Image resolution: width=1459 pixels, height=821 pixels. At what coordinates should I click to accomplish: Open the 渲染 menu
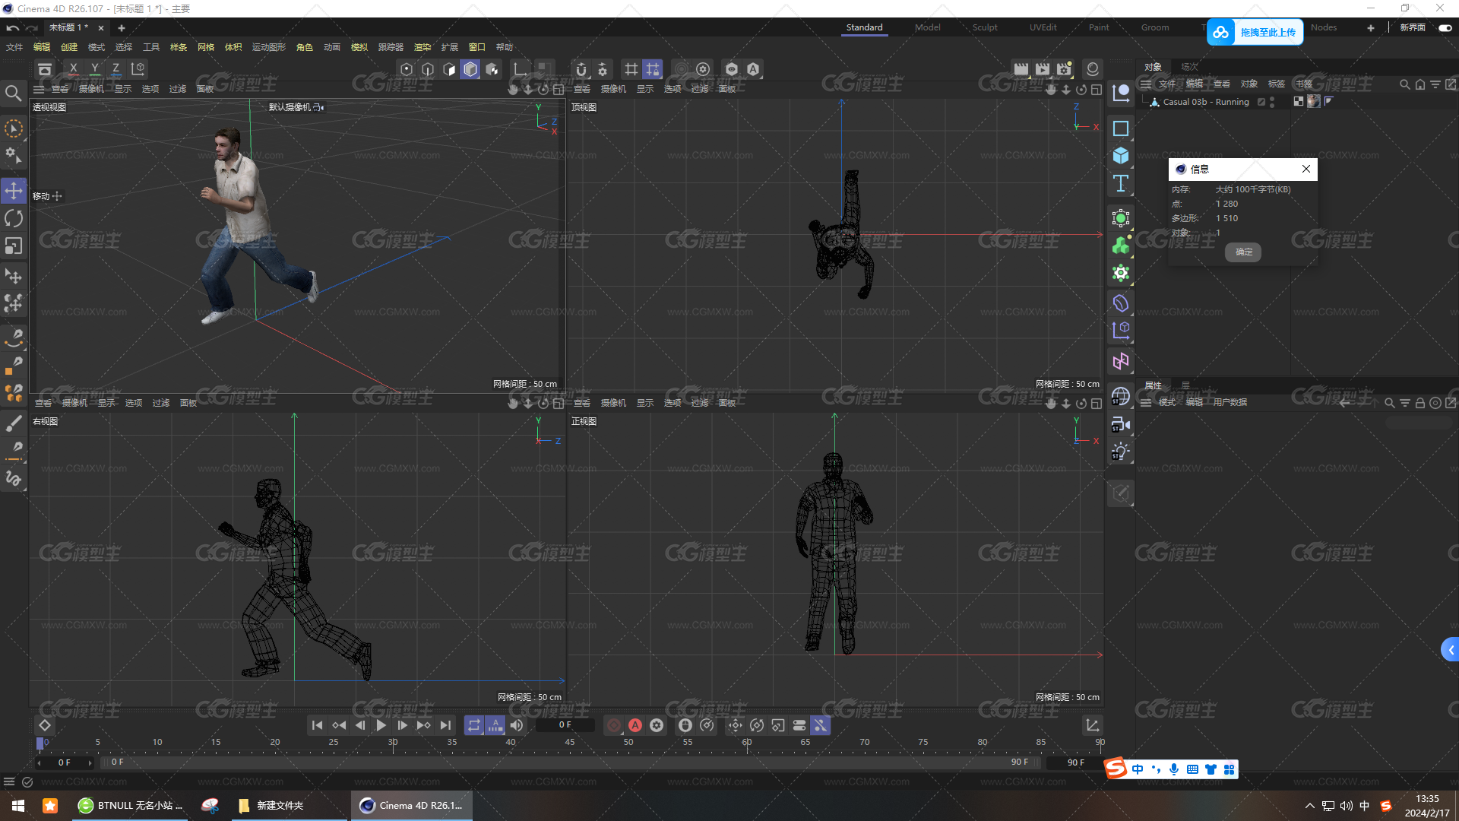pos(422,47)
